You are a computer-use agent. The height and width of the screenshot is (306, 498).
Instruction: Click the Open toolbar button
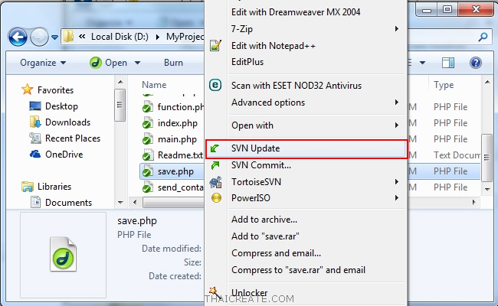tap(109, 63)
